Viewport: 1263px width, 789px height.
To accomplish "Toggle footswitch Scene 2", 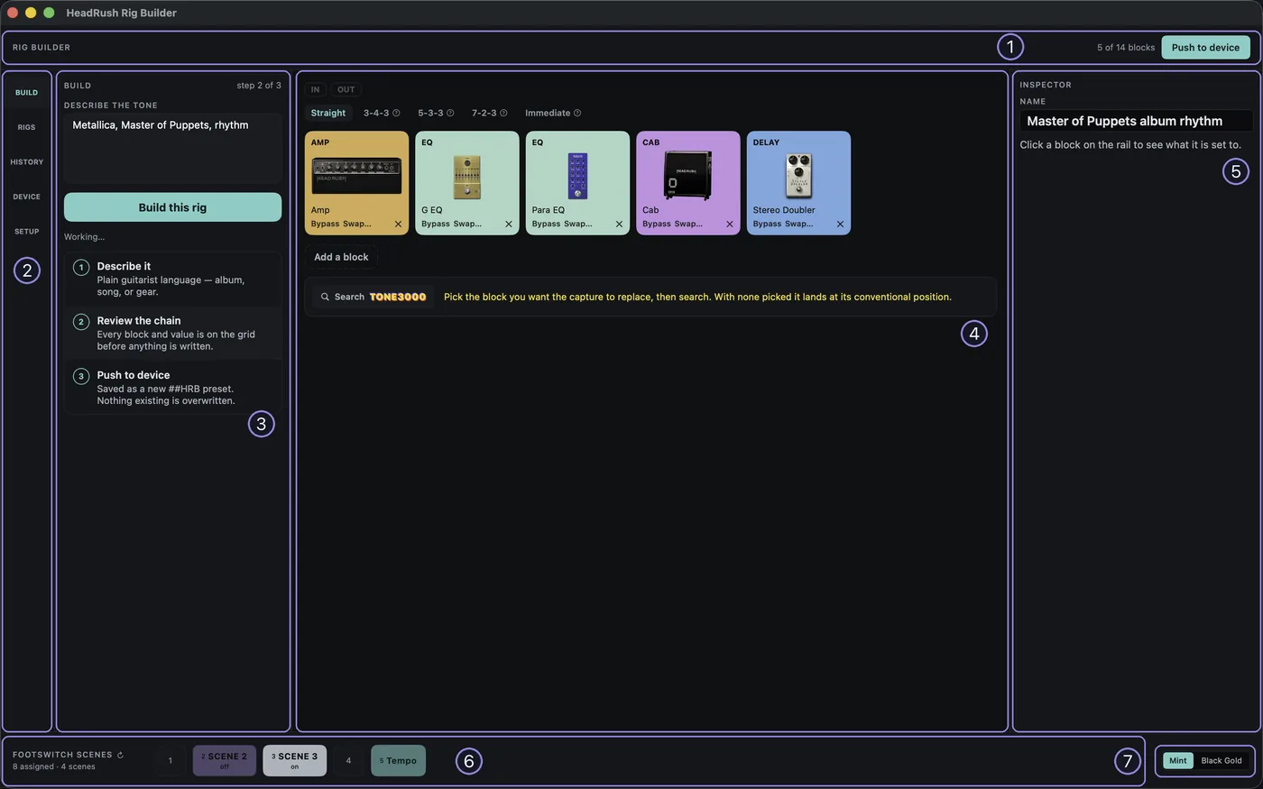I will point(225,761).
